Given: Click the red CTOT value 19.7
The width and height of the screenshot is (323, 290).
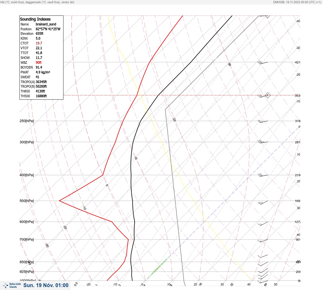Looking at the screenshot, I should click(39, 43).
